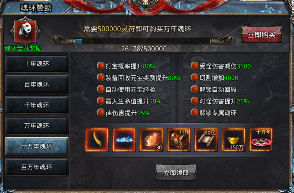Viewport: 294px width, 193px height.
Task: Open the 百年魂环 tab
Action: pyautogui.click(x=36, y=84)
